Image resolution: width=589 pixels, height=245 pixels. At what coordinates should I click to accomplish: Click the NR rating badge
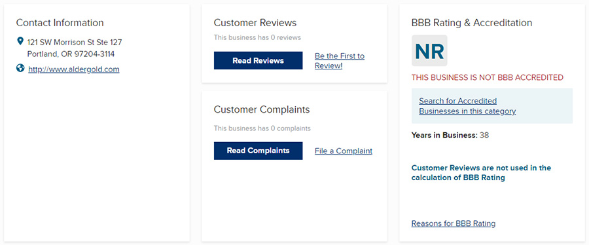(429, 50)
